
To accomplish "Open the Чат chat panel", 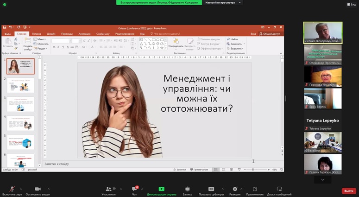I will pyautogui.click(x=134, y=191).
